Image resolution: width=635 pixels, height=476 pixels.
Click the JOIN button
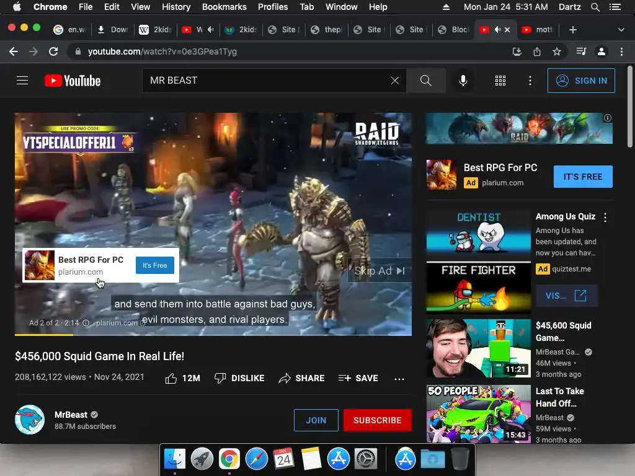tap(316, 420)
